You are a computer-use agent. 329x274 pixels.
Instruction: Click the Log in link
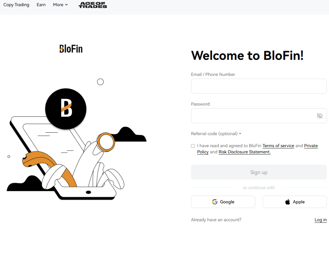320,220
